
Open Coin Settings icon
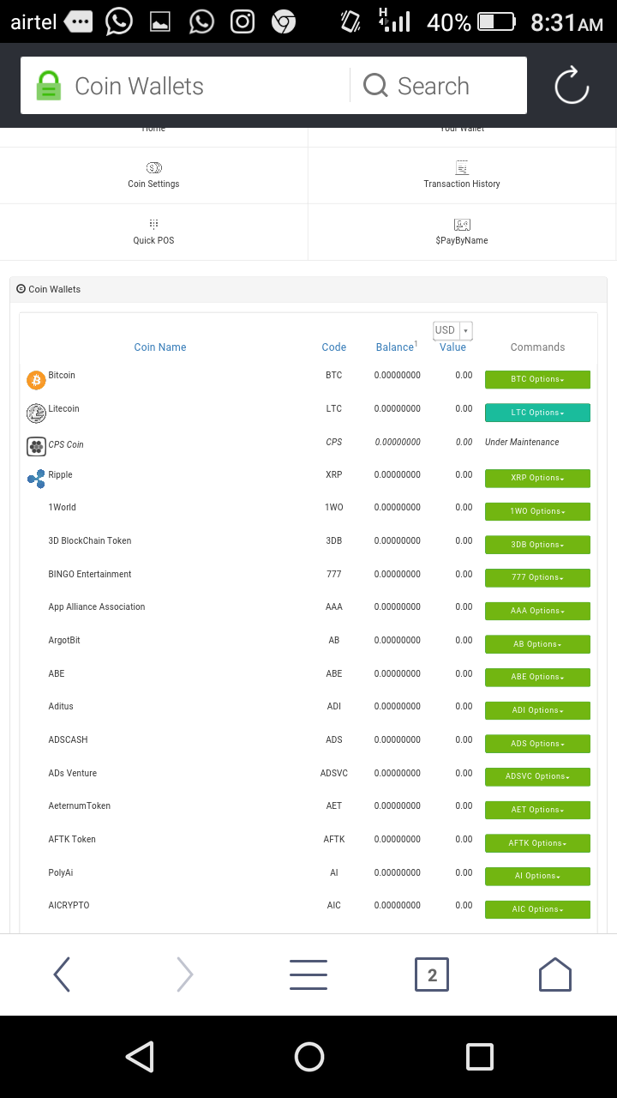tap(154, 168)
